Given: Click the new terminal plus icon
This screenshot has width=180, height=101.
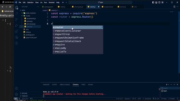Looking at the screenshot, I should (166, 84).
